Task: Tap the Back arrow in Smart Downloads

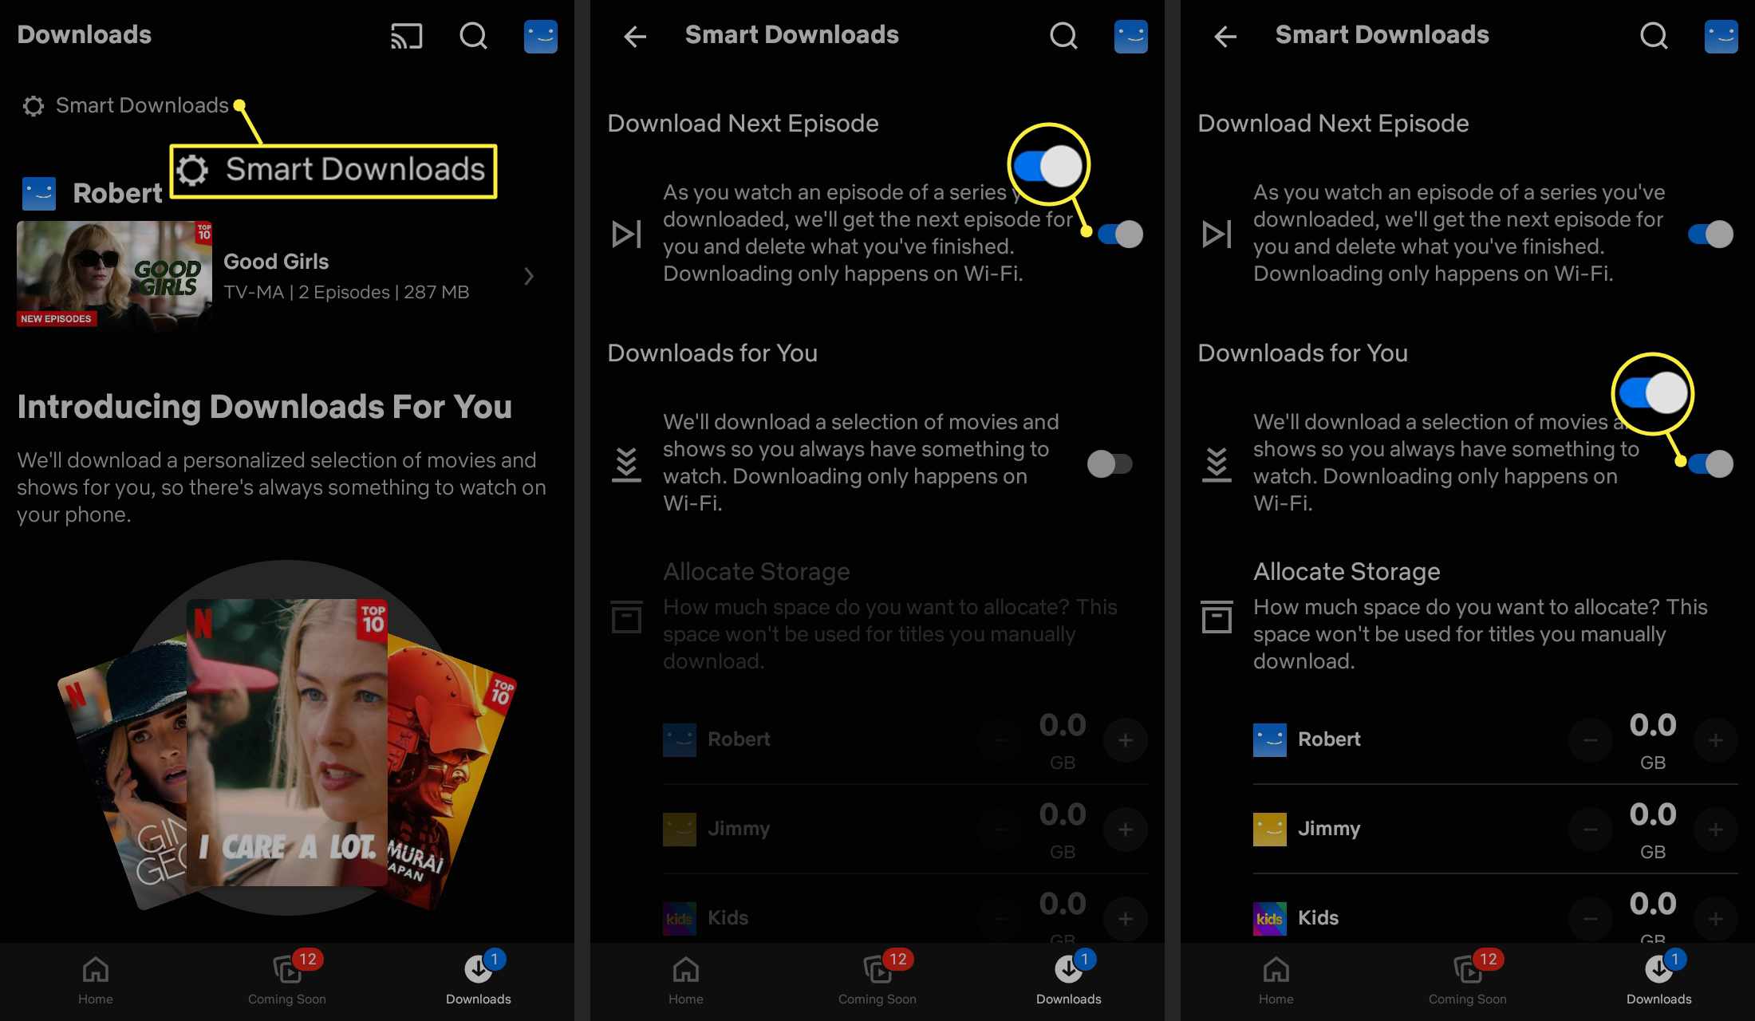Action: pos(634,34)
